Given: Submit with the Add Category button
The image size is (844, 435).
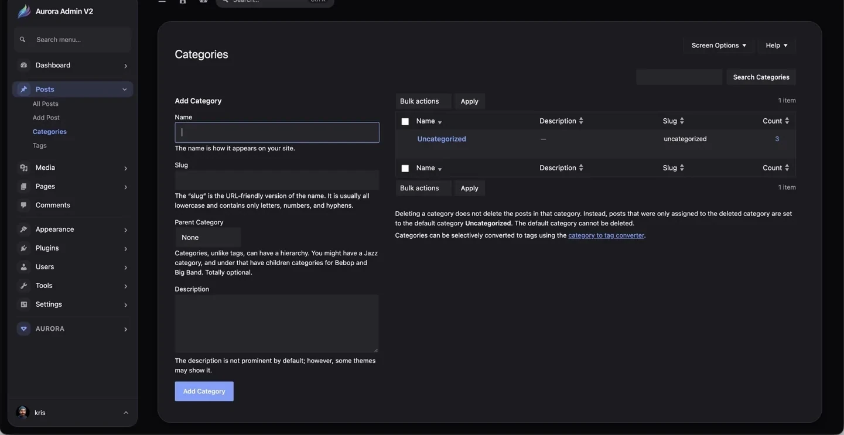Looking at the screenshot, I should (204, 391).
